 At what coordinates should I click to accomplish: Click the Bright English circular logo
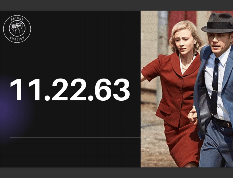click(x=17, y=29)
